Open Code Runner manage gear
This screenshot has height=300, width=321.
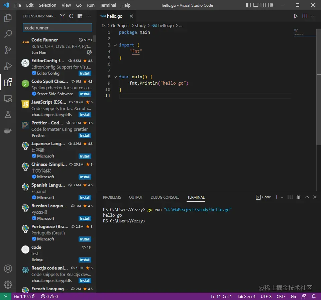pyautogui.click(x=89, y=52)
